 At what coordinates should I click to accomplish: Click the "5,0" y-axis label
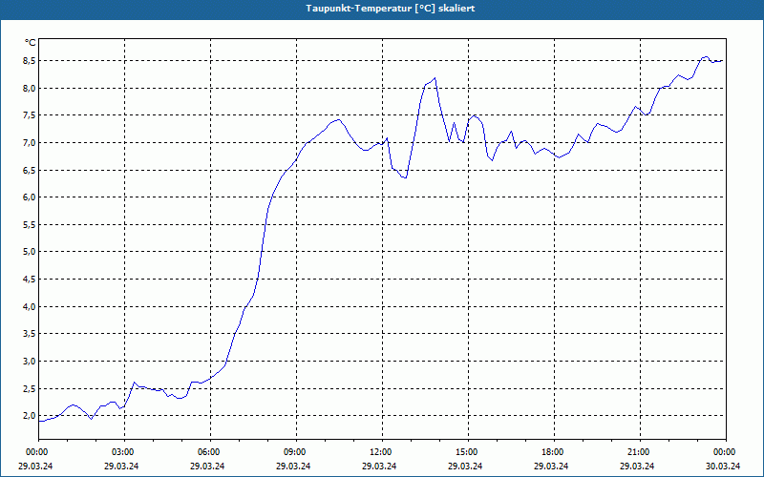click(30, 252)
